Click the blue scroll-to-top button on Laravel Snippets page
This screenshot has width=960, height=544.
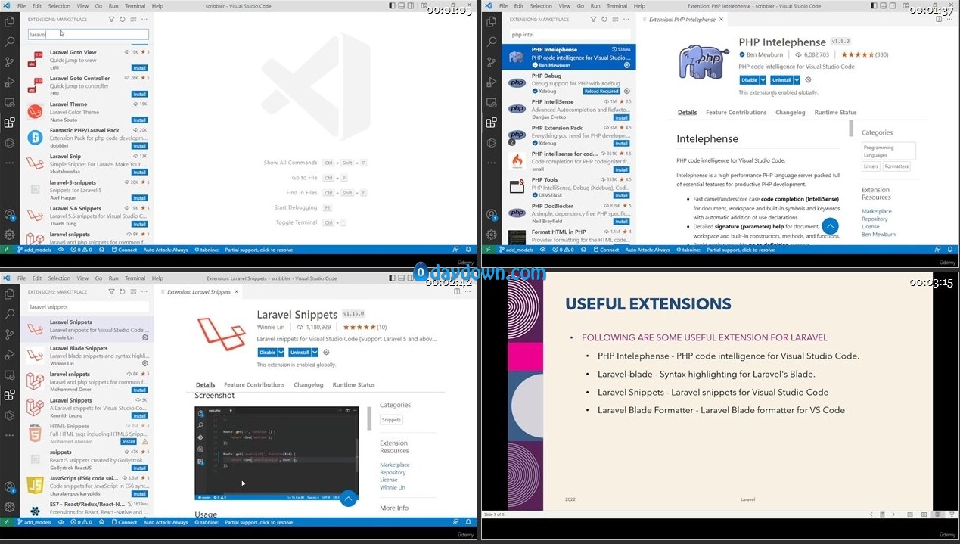coord(348,499)
